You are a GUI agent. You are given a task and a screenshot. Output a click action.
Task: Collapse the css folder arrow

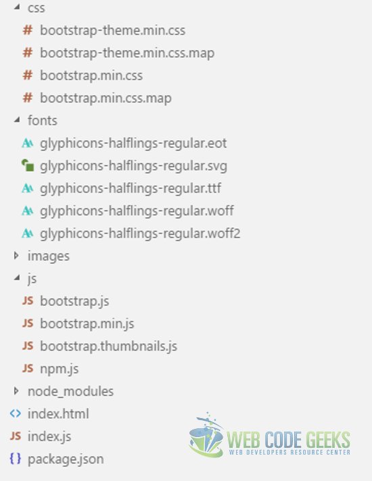[x=17, y=7]
